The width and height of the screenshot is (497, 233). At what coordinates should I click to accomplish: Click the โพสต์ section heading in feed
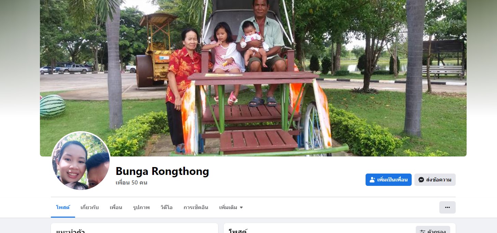coord(238,231)
